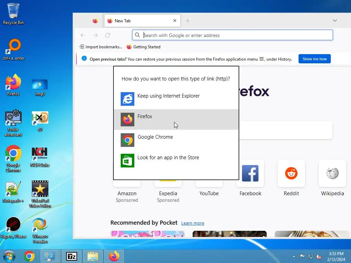Choose Look for an app in the Store

[x=176, y=161]
